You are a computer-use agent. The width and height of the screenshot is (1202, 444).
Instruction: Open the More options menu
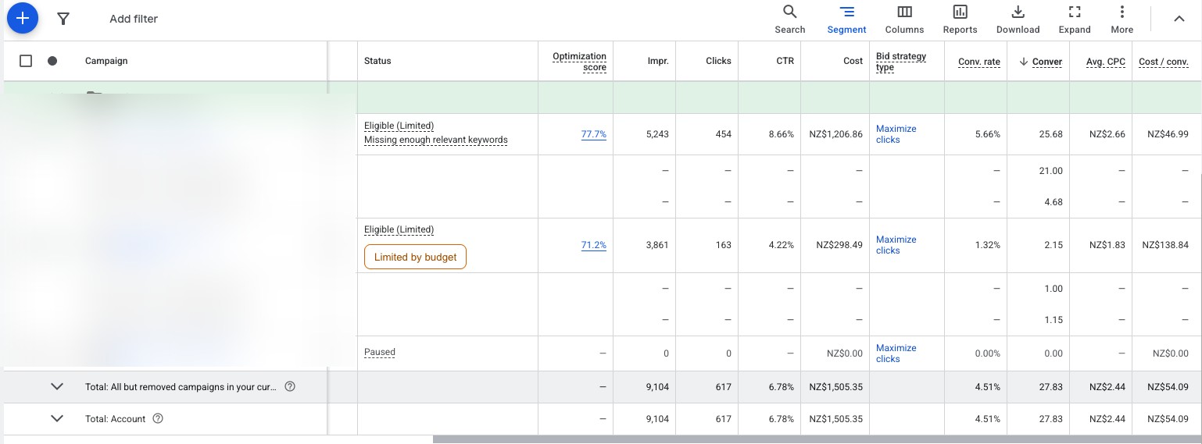(1122, 20)
